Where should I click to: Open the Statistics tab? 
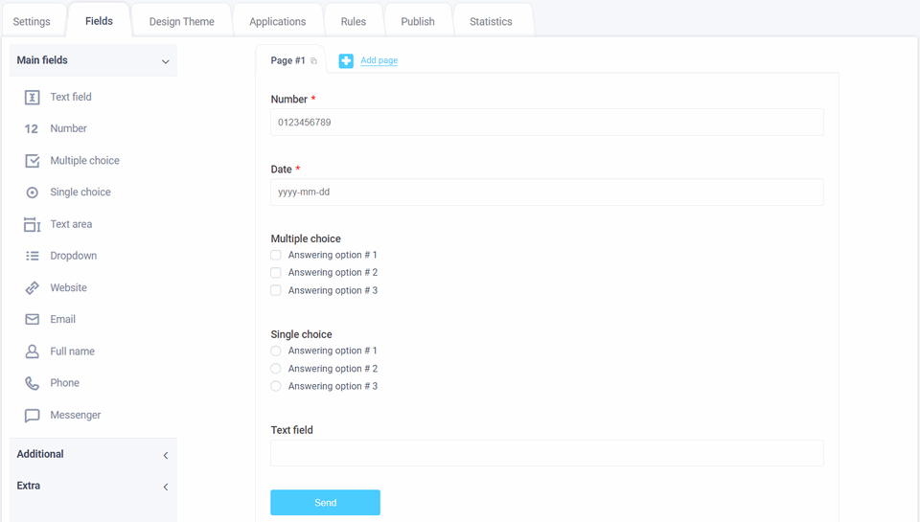click(491, 21)
